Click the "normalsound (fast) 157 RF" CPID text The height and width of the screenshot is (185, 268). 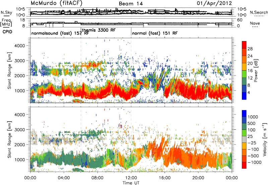pos(60,33)
